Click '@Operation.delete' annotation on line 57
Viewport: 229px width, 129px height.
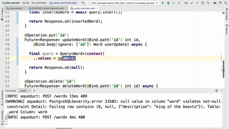coord(43,81)
